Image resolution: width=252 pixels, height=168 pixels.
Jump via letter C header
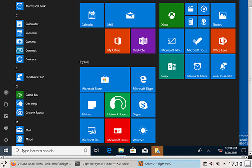tap(16, 16)
